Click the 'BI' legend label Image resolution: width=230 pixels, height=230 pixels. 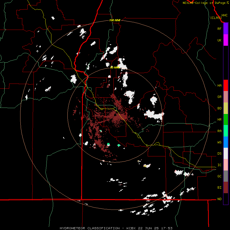219,188
